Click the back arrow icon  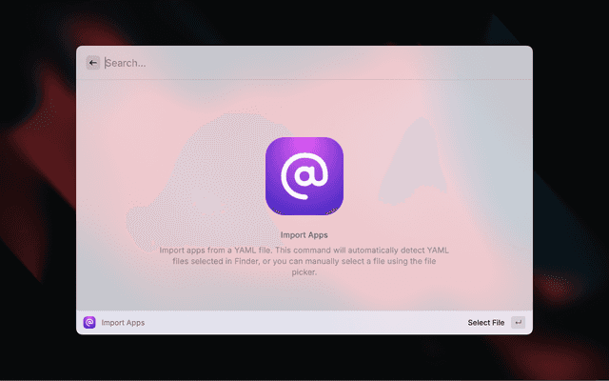click(92, 63)
